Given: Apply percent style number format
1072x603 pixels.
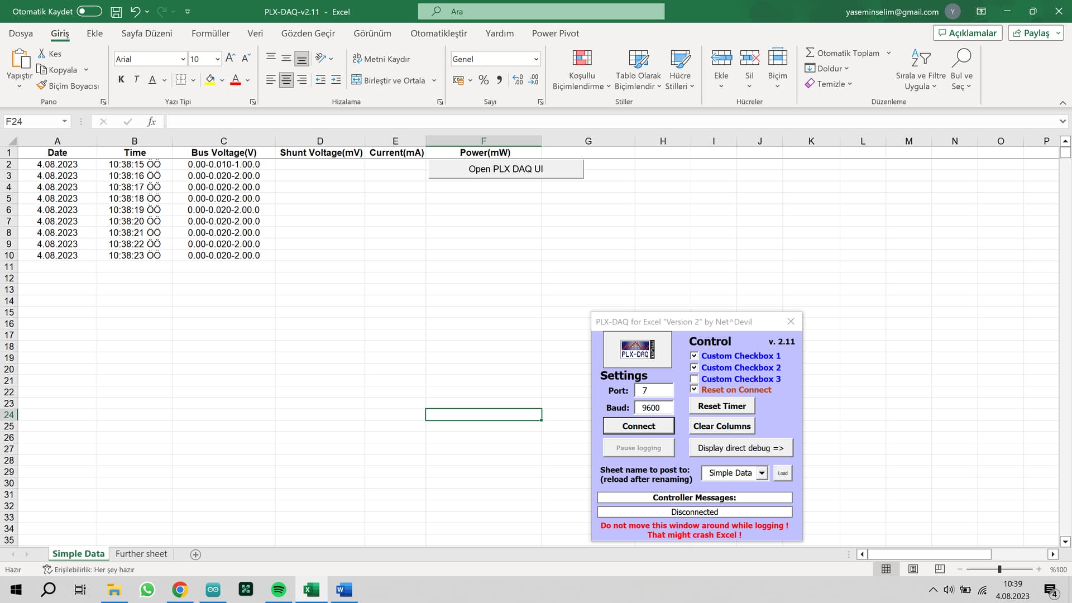Looking at the screenshot, I should 484,80.
